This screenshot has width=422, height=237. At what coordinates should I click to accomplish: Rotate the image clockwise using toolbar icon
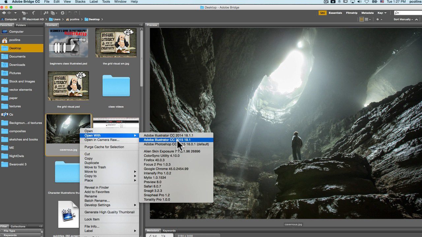pyautogui.click(x=75, y=13)
